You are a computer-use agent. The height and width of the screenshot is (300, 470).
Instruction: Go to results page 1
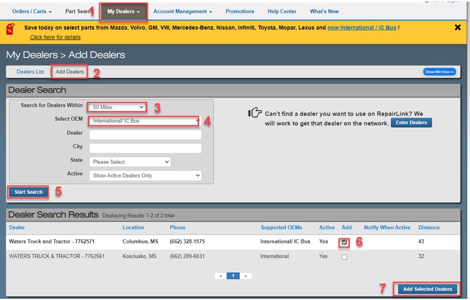click(x=233, y=276)
